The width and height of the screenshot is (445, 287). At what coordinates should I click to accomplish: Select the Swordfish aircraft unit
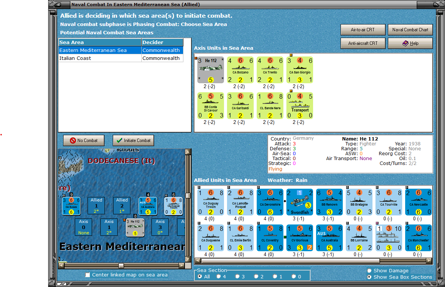(300, 202)
